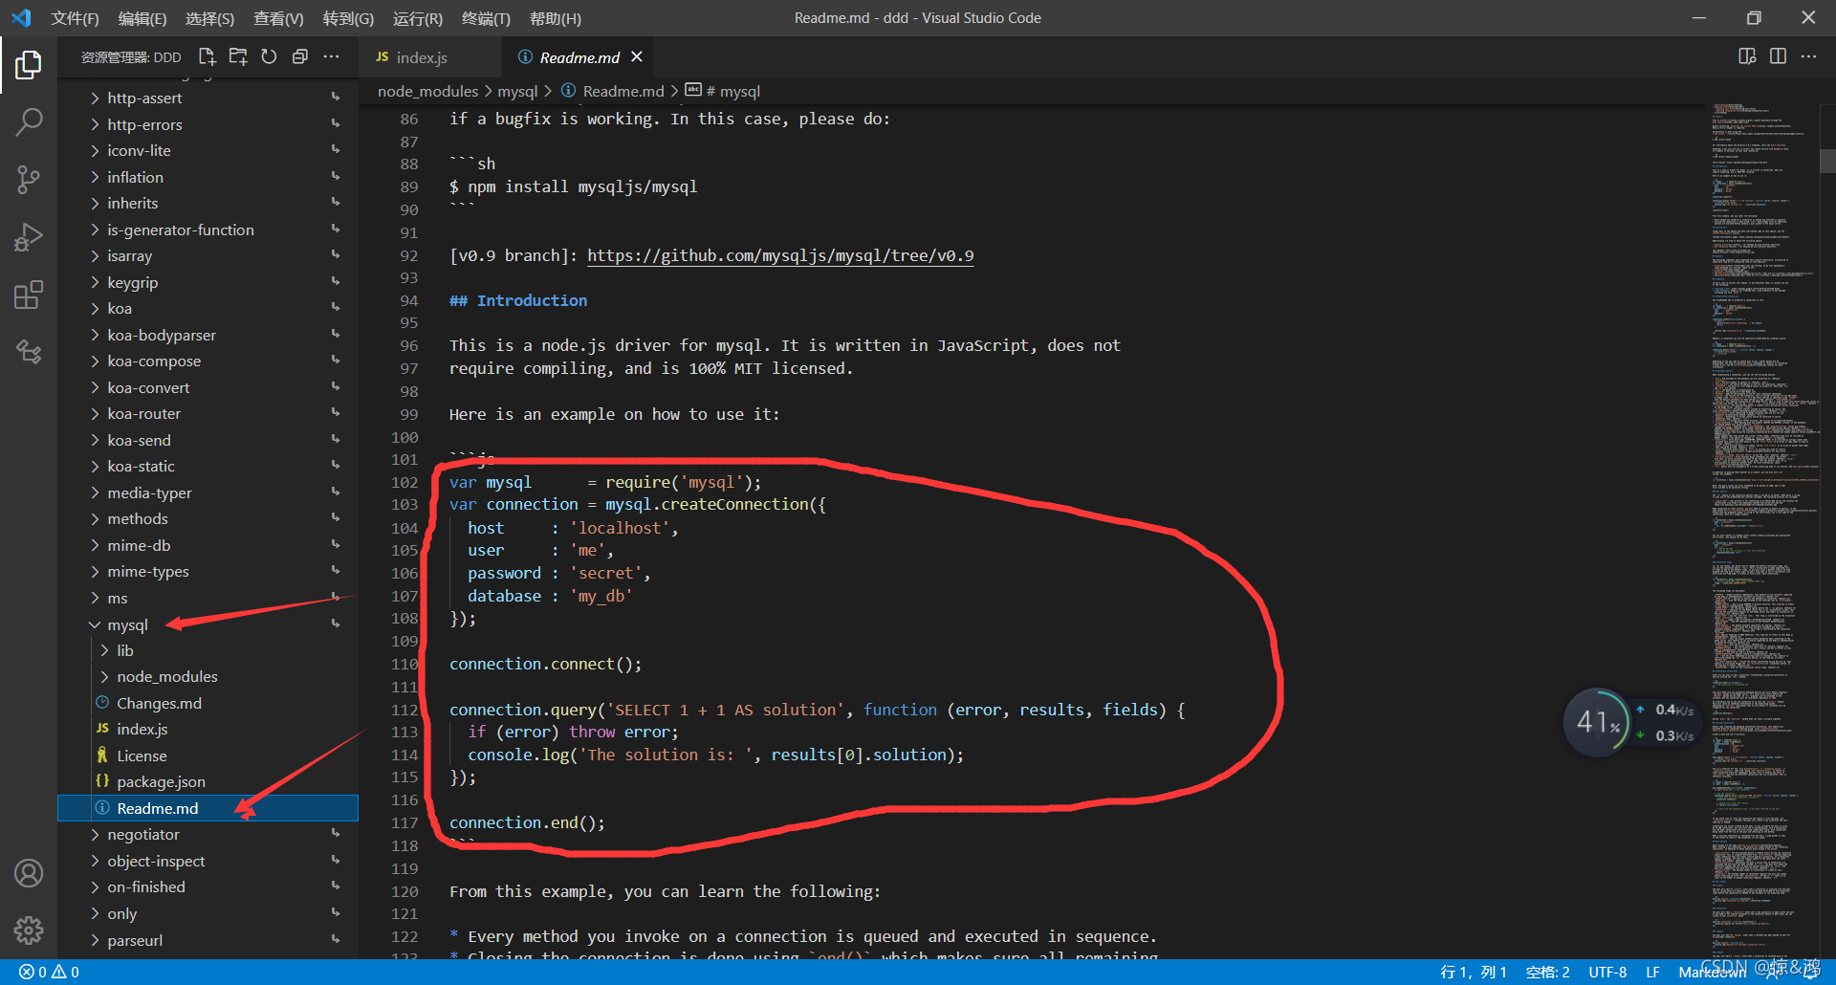Open editor more actions menu

(1808, 56)
